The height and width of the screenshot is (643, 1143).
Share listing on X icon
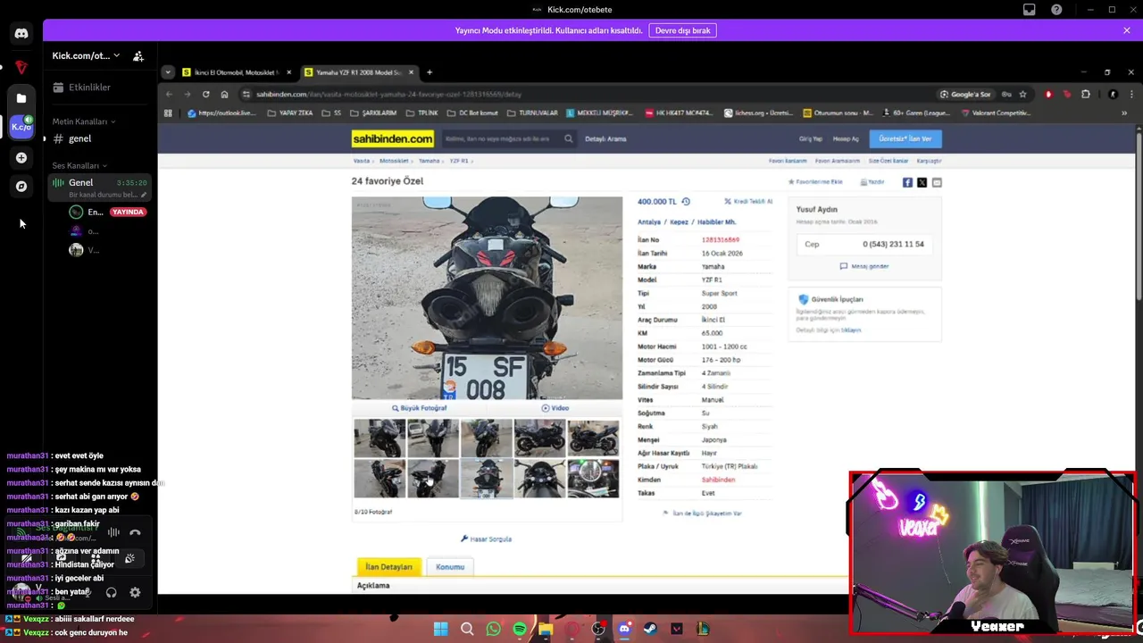point(922,182)
